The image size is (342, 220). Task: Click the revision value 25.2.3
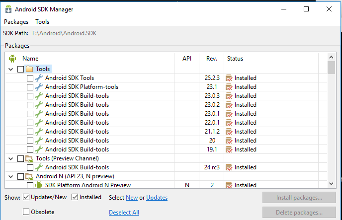[212, 78]
